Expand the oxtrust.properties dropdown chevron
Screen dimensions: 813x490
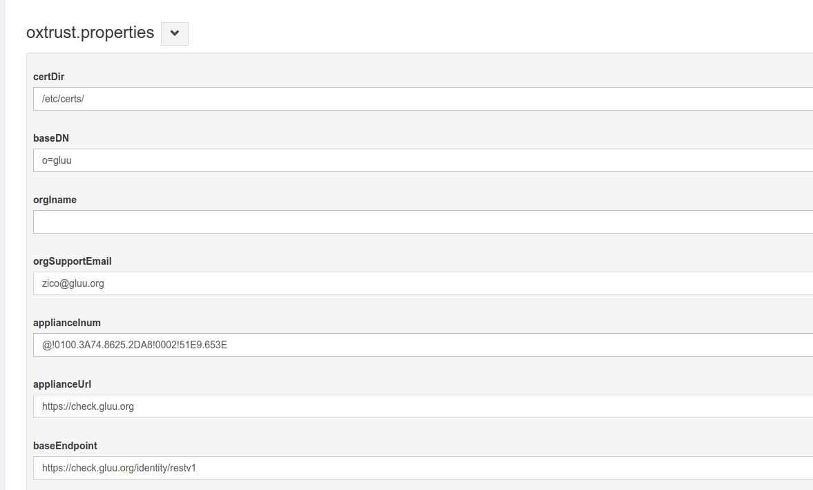click(174, 33)
